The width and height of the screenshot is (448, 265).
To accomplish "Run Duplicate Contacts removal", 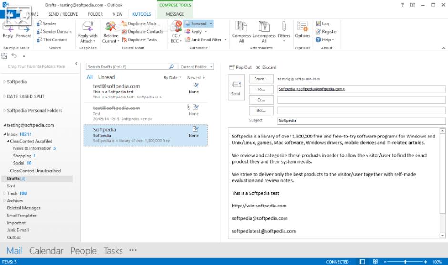I will click(143, 32).
